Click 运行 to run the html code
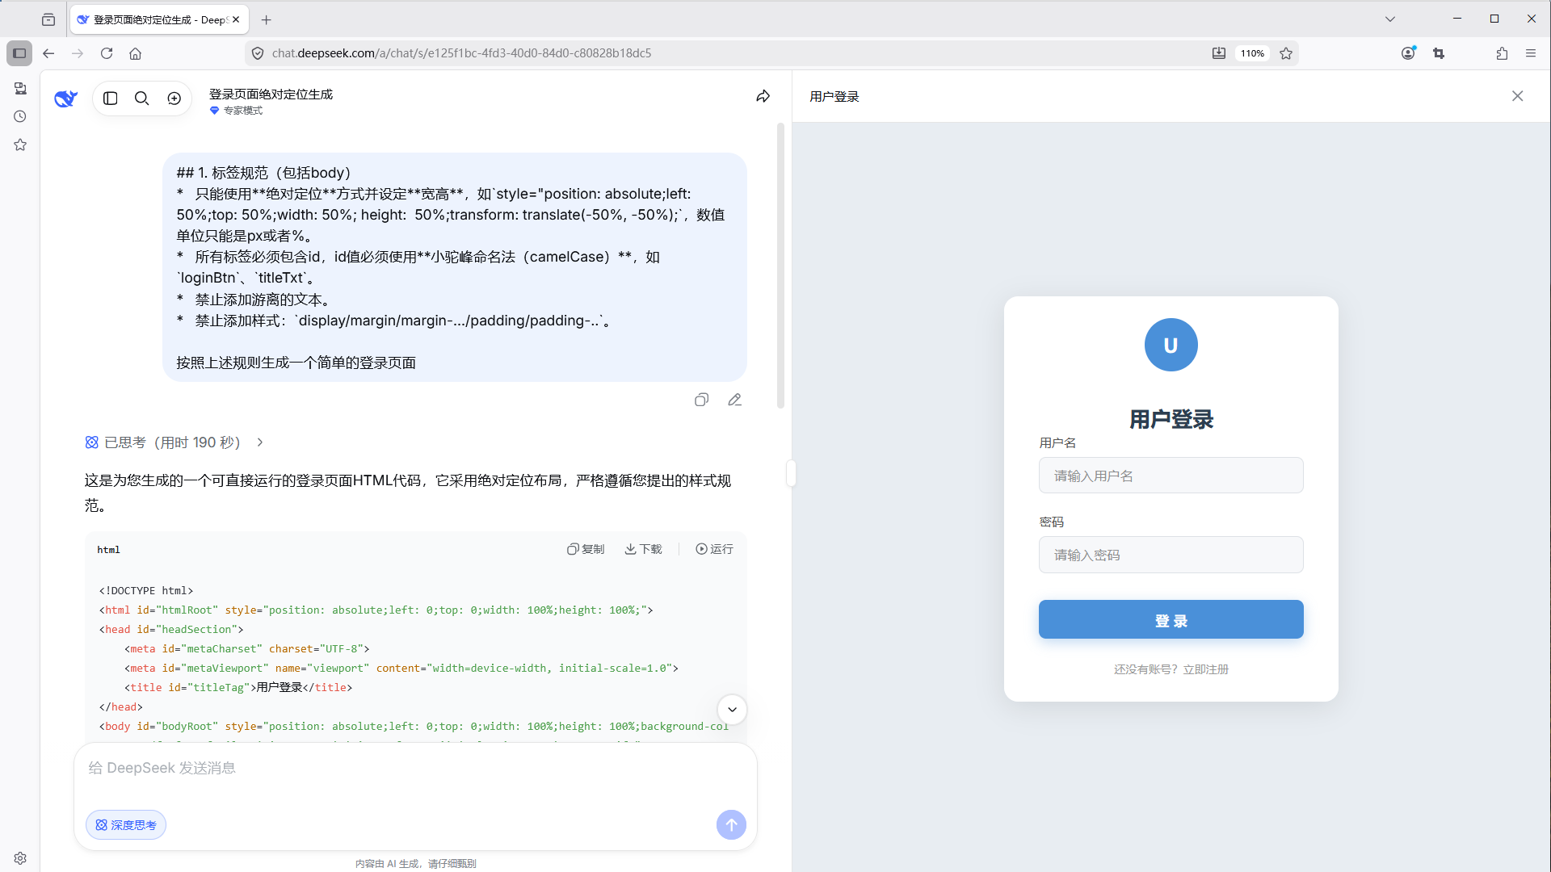Image resolution: width=1551 pixels, height=872 pixels. [715, 549]
